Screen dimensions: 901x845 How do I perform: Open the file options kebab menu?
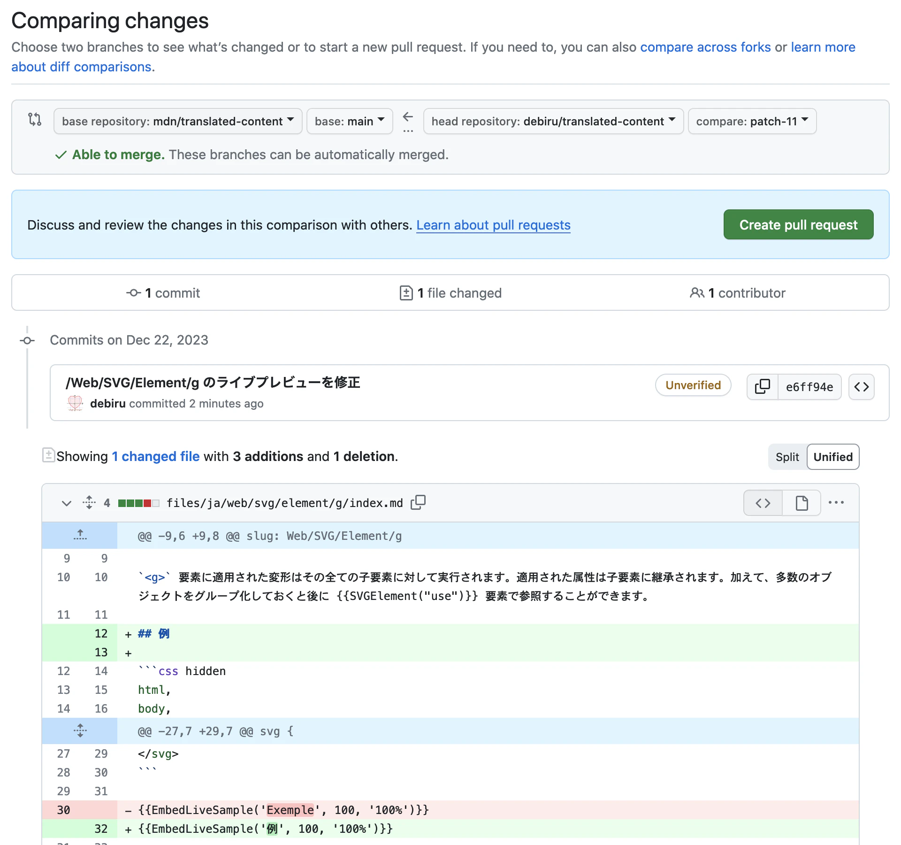(836, 502)
